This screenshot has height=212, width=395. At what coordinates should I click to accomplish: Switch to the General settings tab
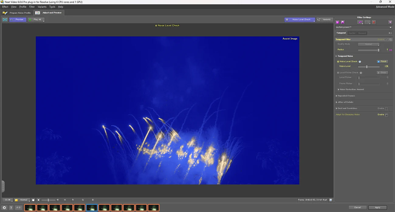click(x=362, y=33)
